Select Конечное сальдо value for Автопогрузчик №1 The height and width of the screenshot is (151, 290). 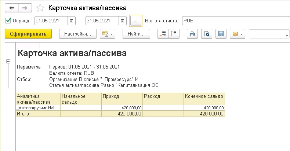(204, 108)
